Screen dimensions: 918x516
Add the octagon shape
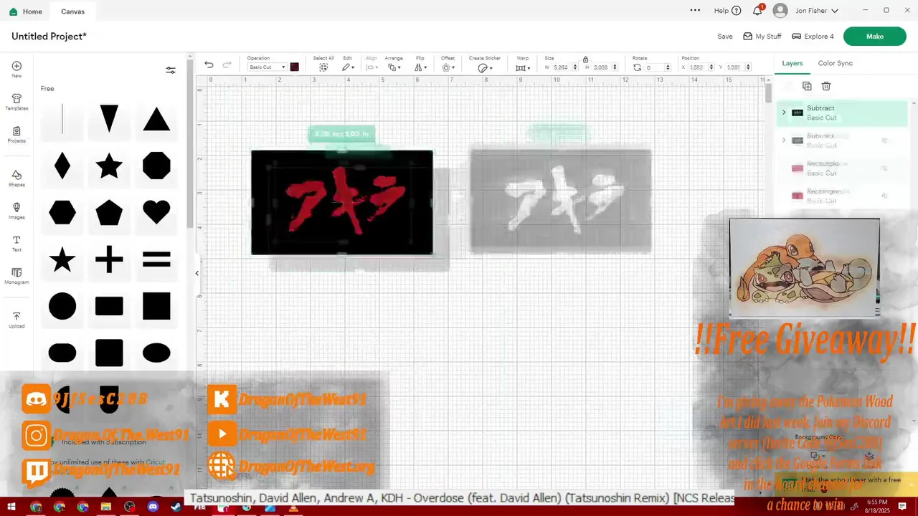pos(156,166)
